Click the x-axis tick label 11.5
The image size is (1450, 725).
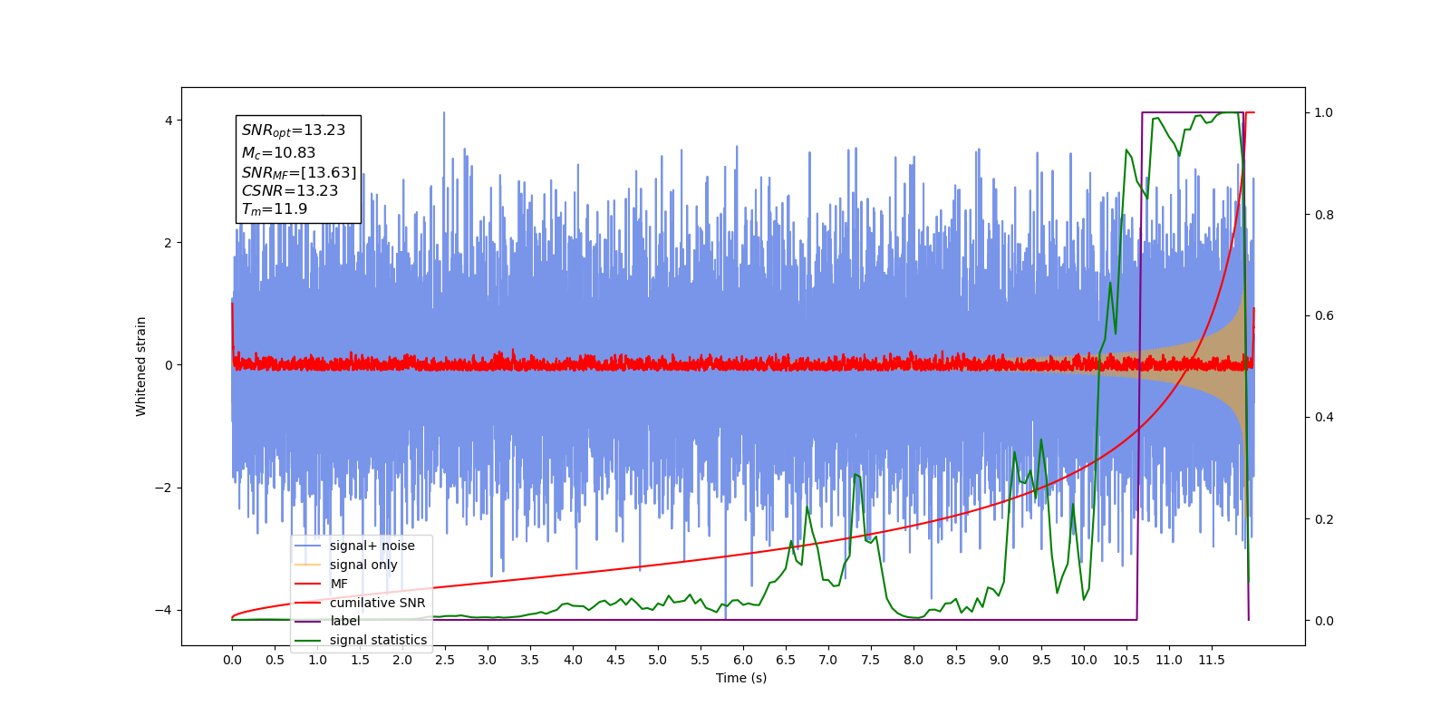[x=1212, y=660]
